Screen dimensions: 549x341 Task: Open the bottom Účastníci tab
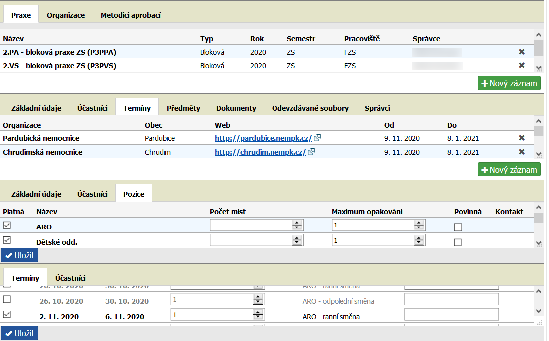pyautogui.click(x=70, y=278)
